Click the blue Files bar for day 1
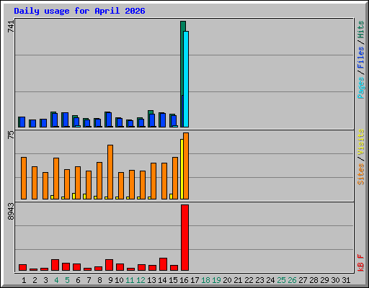 click(22, 122)
